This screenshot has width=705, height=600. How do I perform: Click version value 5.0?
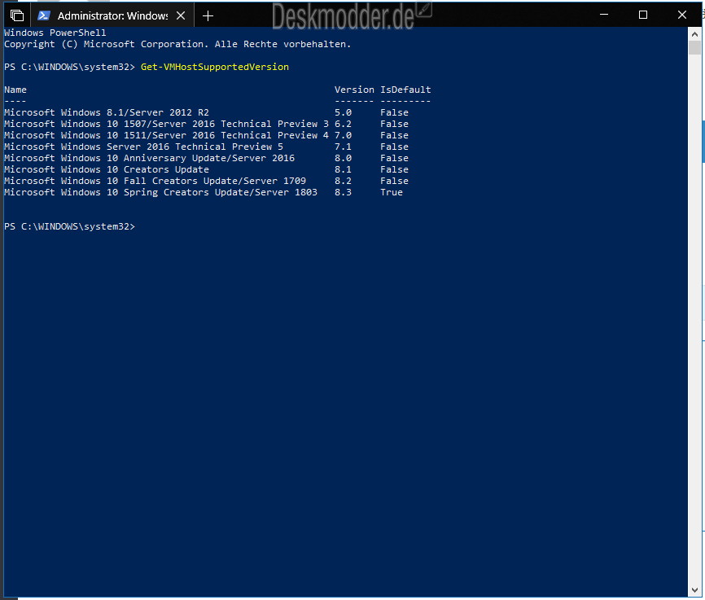(343, 112)
